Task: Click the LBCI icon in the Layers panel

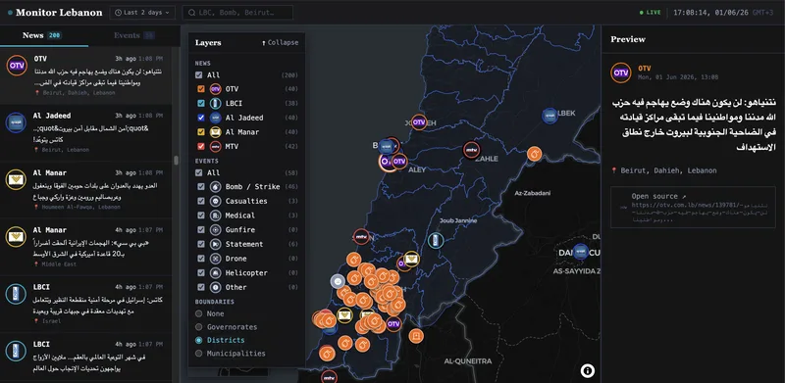Action: click(215, 104)
